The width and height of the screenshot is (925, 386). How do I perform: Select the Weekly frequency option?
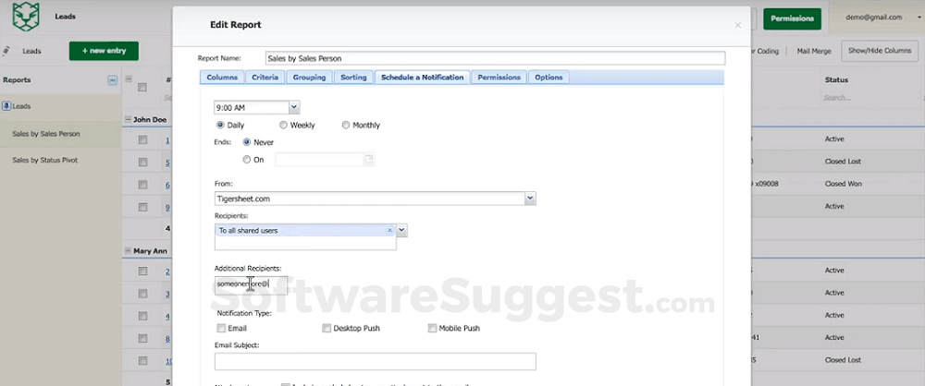tap(283, 125)
